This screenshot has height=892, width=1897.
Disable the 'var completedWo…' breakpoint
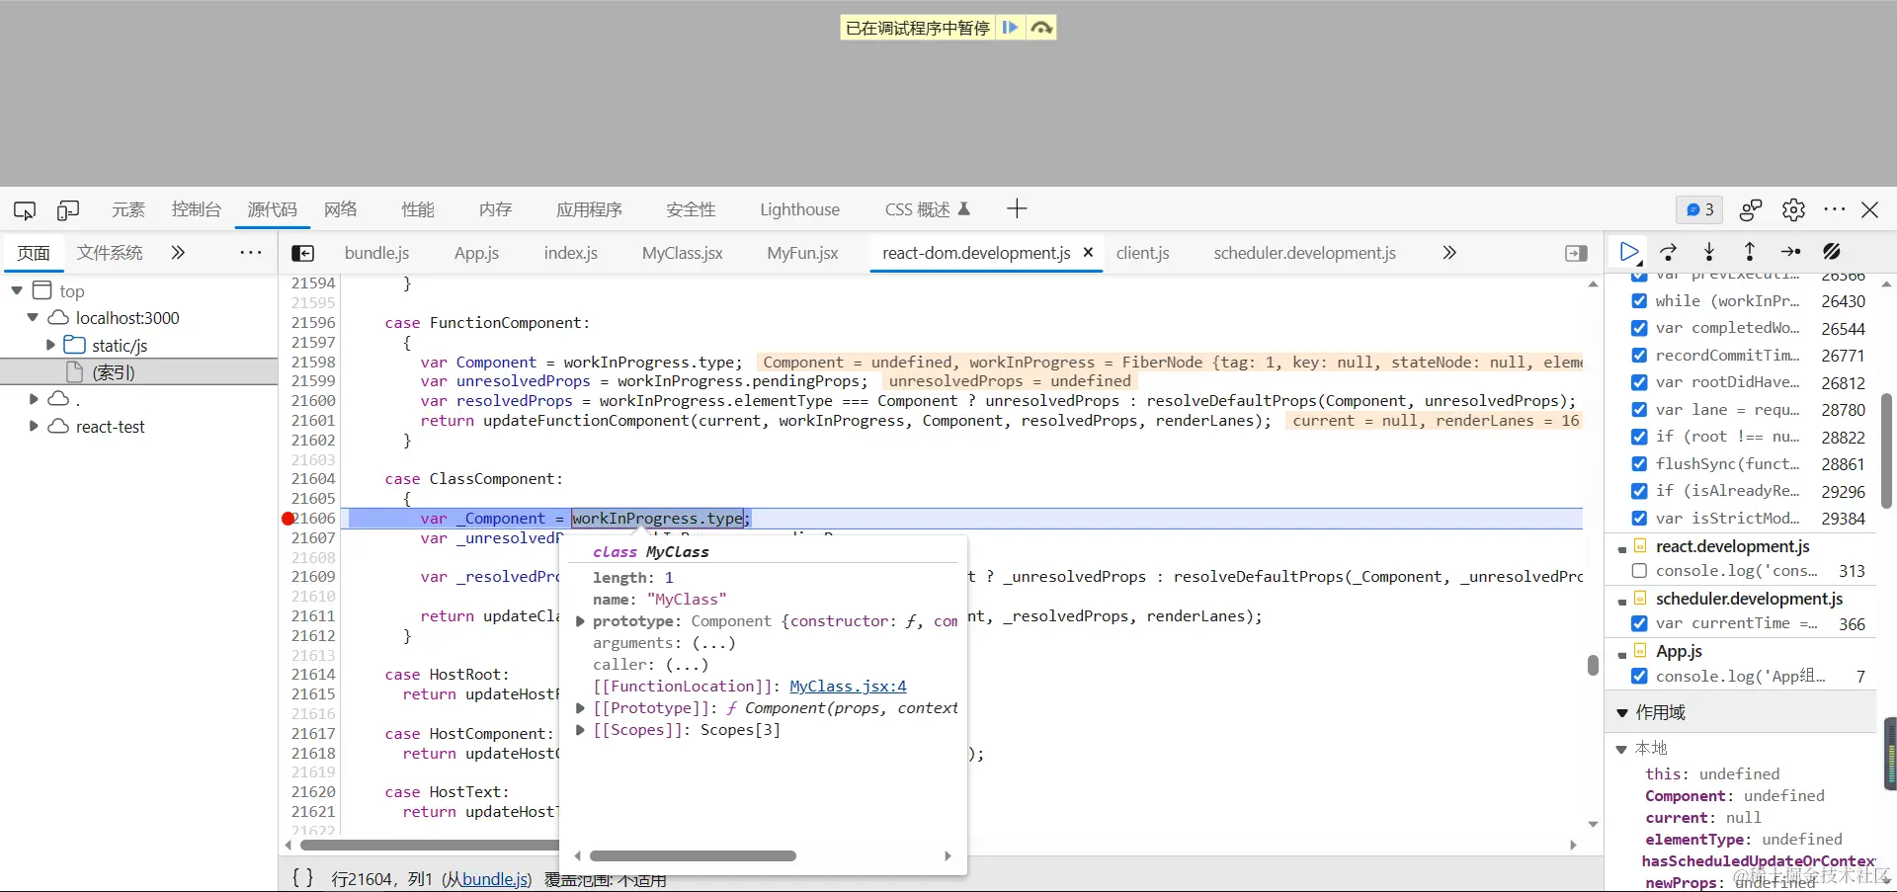pyautogui.click(x=1639, y=328)
